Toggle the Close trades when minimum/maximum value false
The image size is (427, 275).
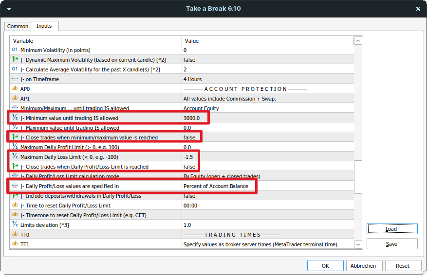coord(189,137)
